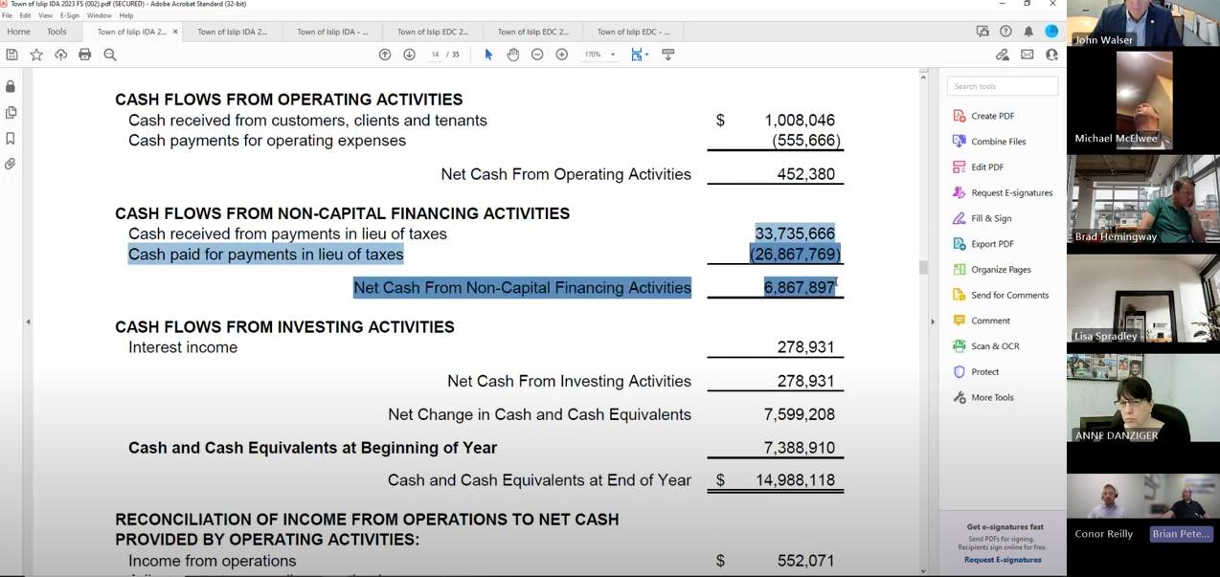The height and width of the screenshot is (577, 1220).
Task: Open the Help menu
Action: click(126, 15)
